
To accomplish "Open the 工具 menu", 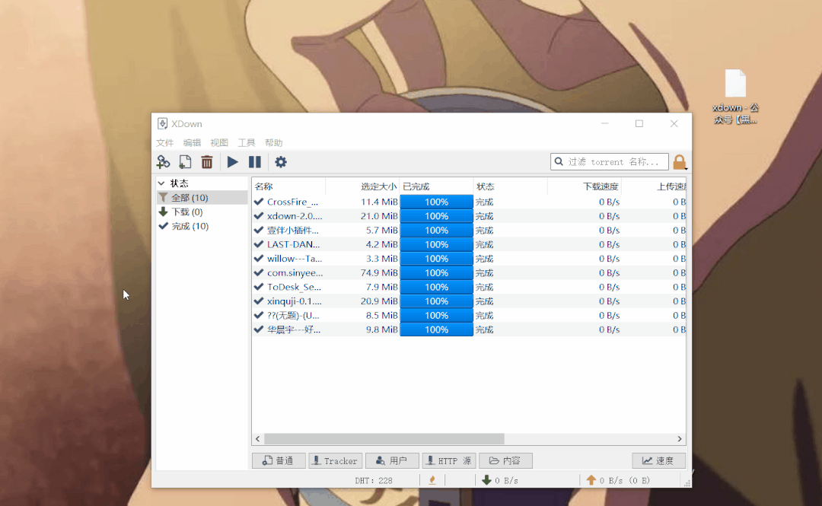I will tap(247, 142).
